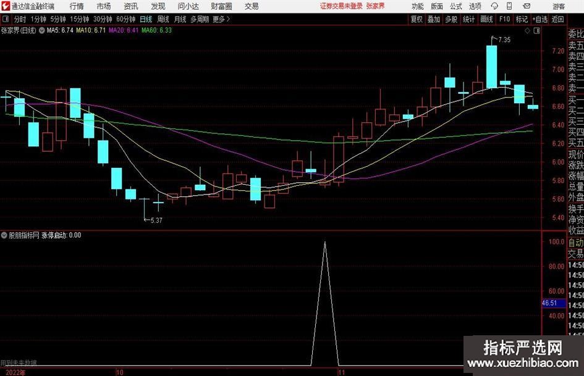Click the 10 month marker on the time axis
584x376 pixels.
(x=119, y=372)
